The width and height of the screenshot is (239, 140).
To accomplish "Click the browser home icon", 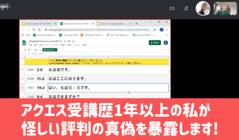I will click(x=38, y=29).
